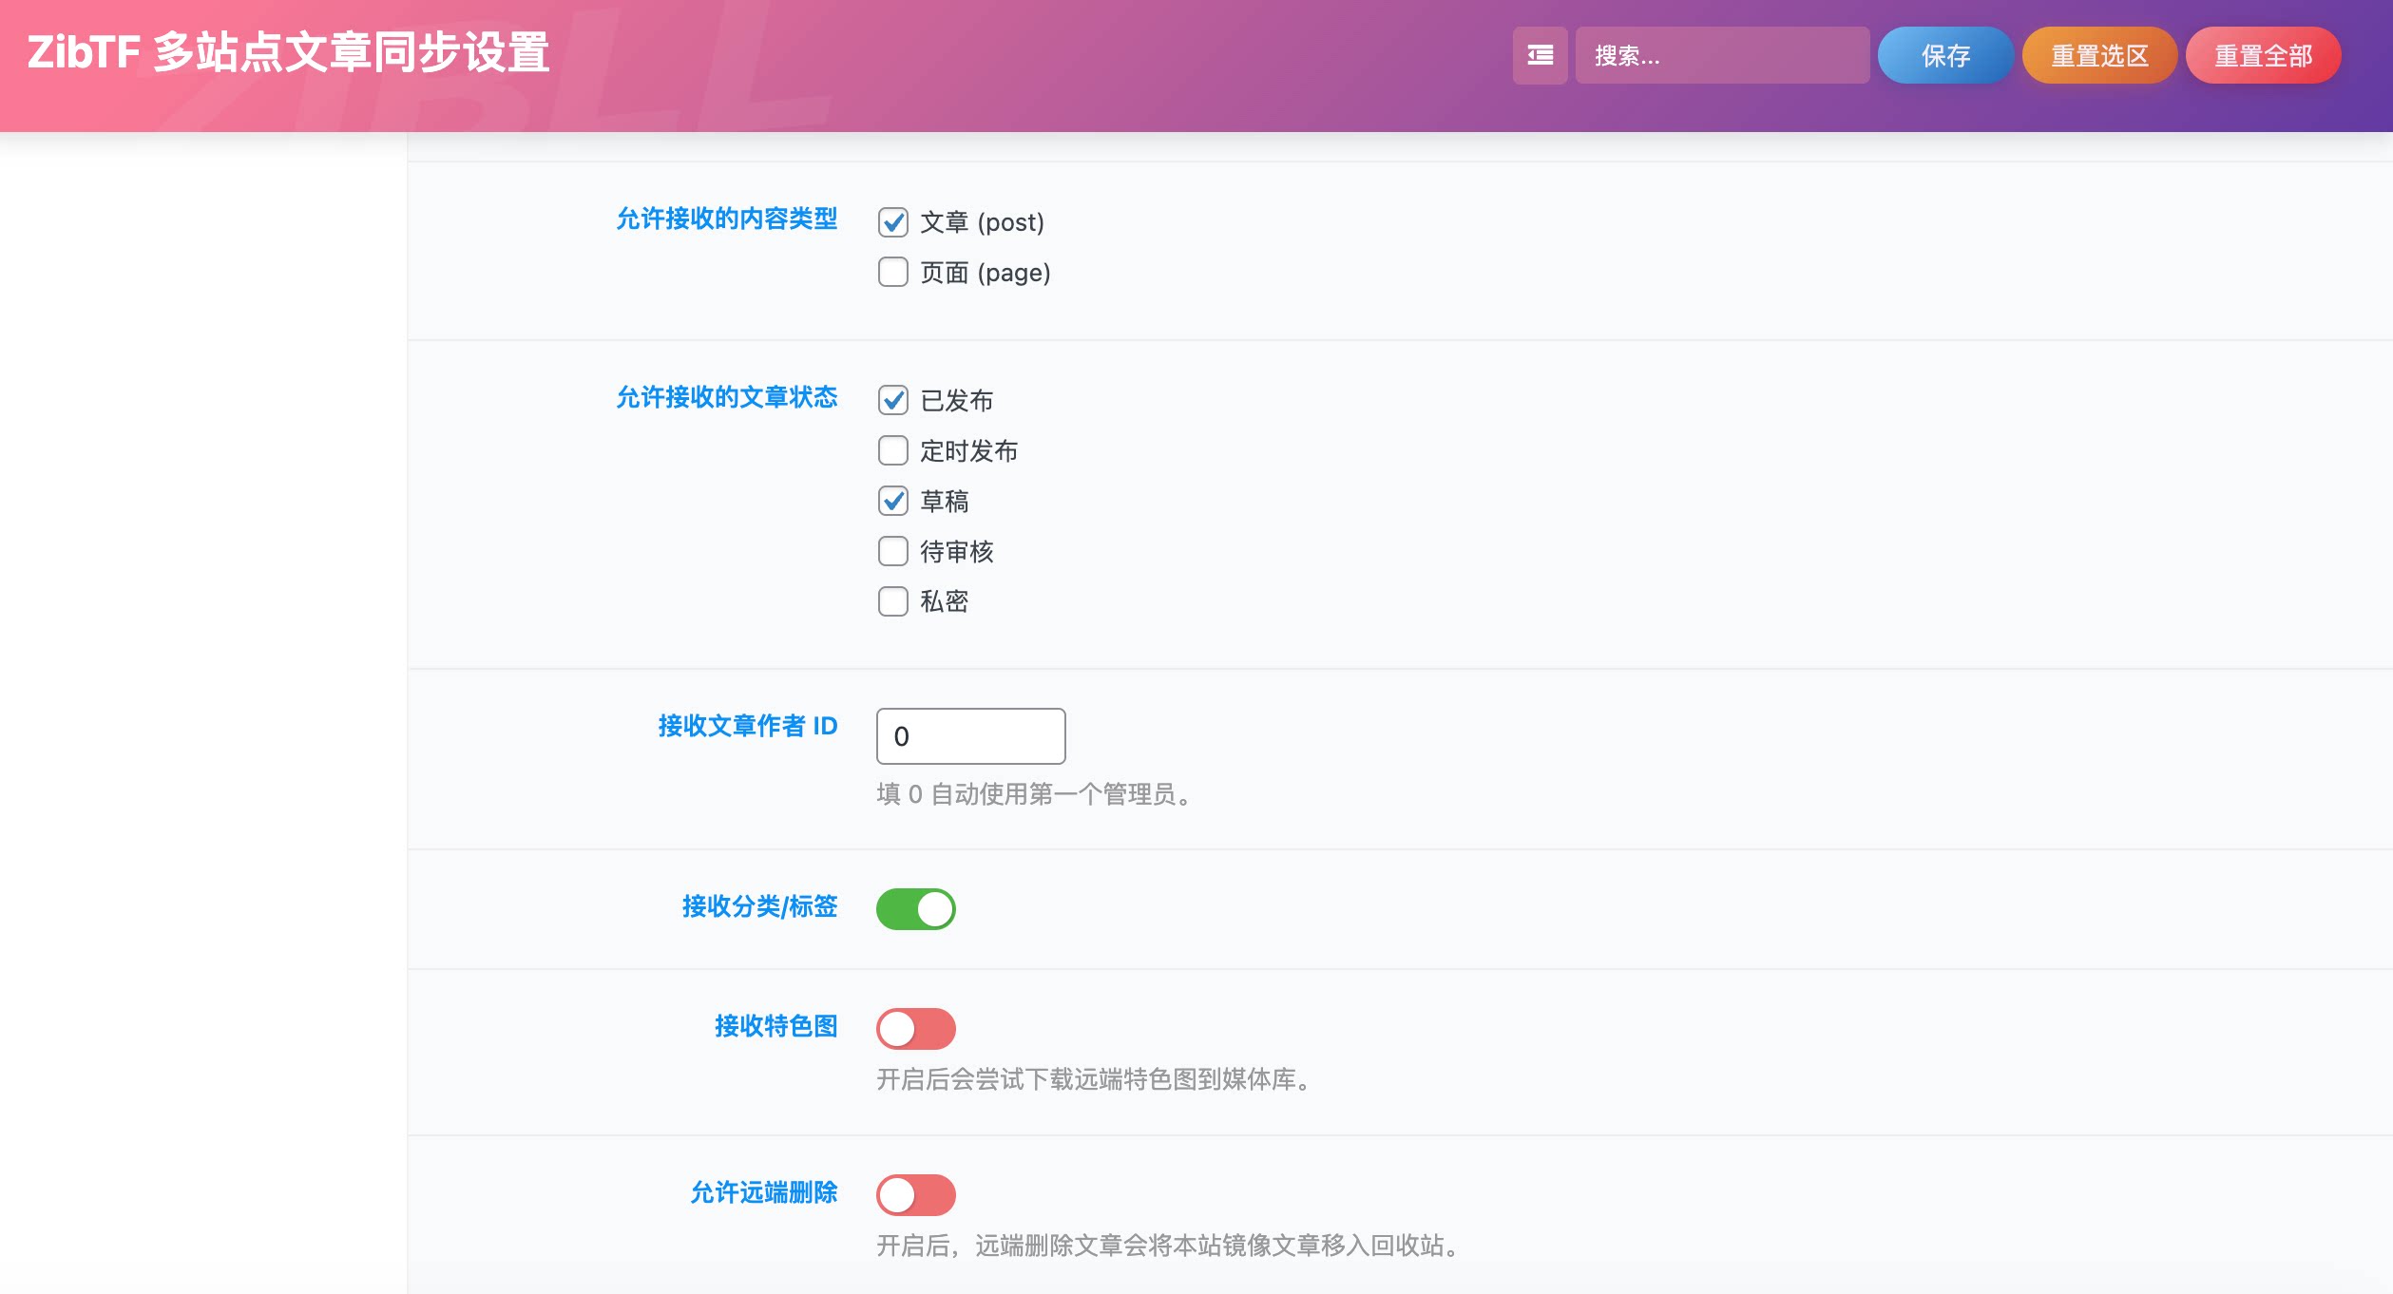The height and width of the screenshot is (1294, 2393).
Task: Enable the 接收特色图 switch
Action: (916, 1028)
